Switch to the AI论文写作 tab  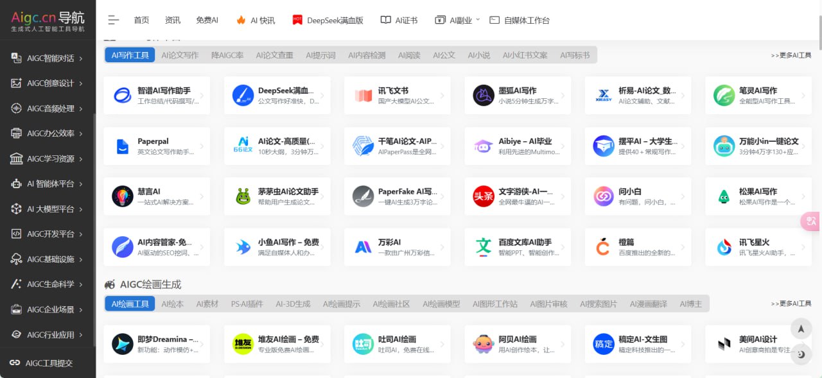coord(180,55)
